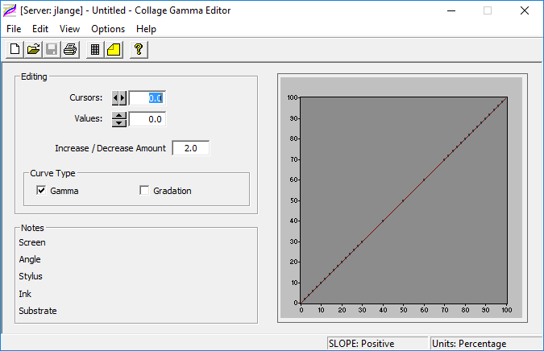The image size is (544, 351).
Task: Click the Increase / Decrease Amount field
Action: point(190,148)
